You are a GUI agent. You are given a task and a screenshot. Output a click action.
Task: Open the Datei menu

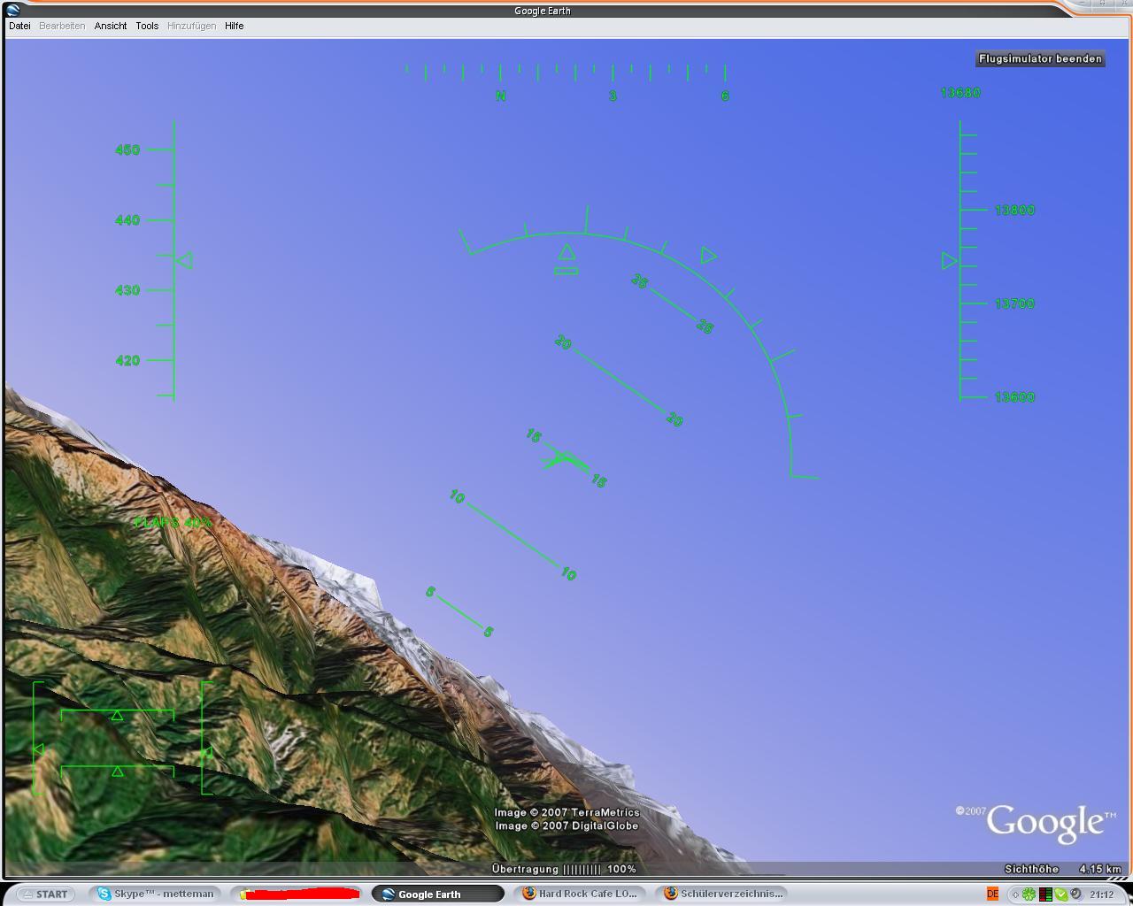point(19,26)
